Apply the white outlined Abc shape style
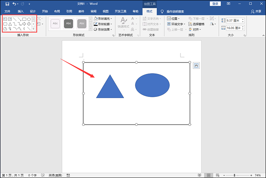Viewport: 266px width, 178px height. (55, 23)
